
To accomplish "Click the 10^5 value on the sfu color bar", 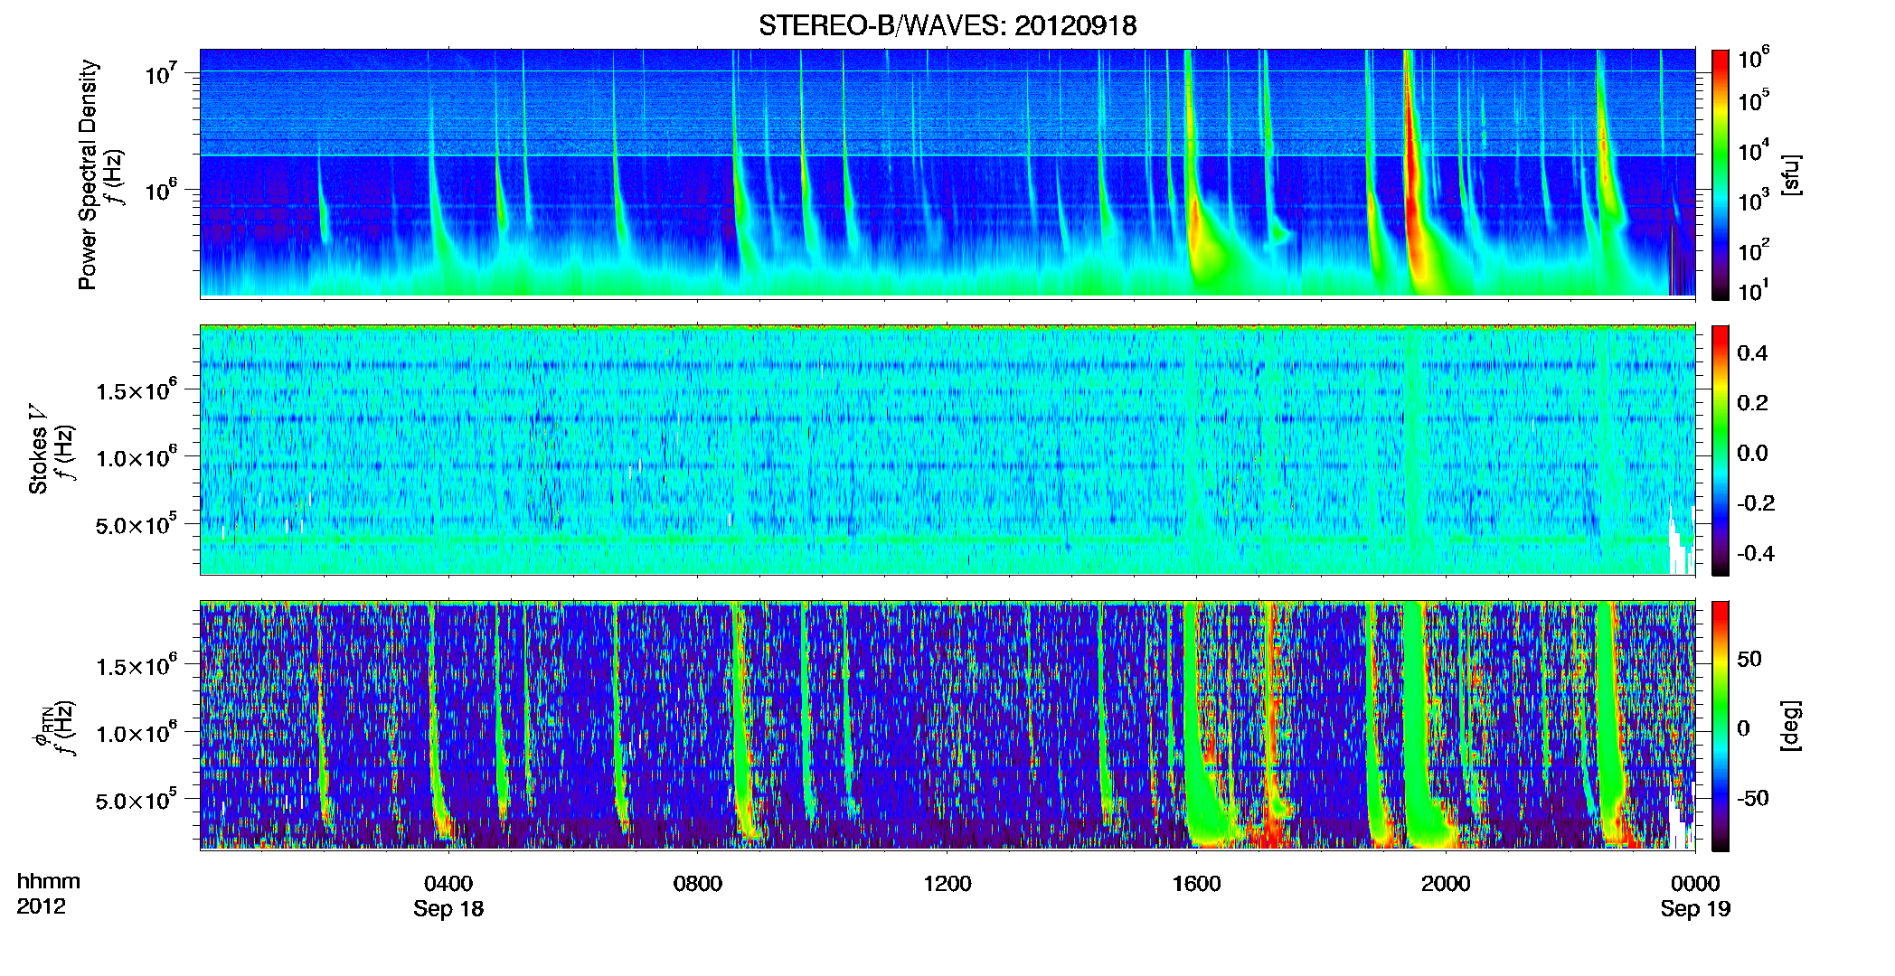I will 1754,100.
